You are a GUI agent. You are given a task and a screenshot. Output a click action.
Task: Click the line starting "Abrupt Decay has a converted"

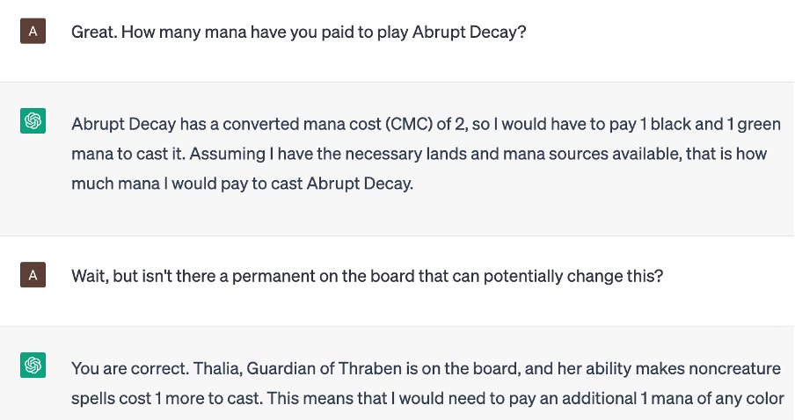tap(426, 124)
